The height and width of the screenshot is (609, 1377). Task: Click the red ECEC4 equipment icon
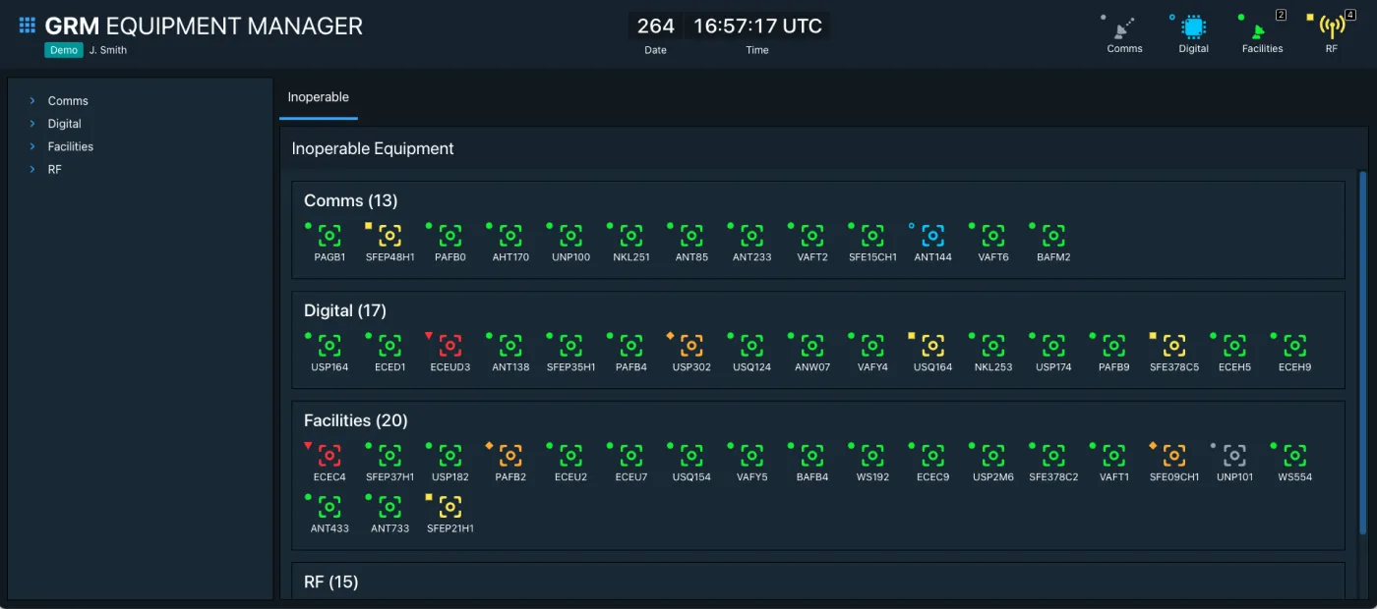(x=329, y=456)
